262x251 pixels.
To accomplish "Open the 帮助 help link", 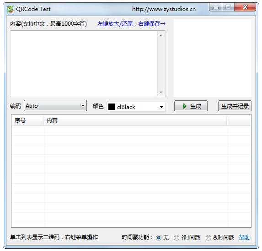I will [244, 237].
